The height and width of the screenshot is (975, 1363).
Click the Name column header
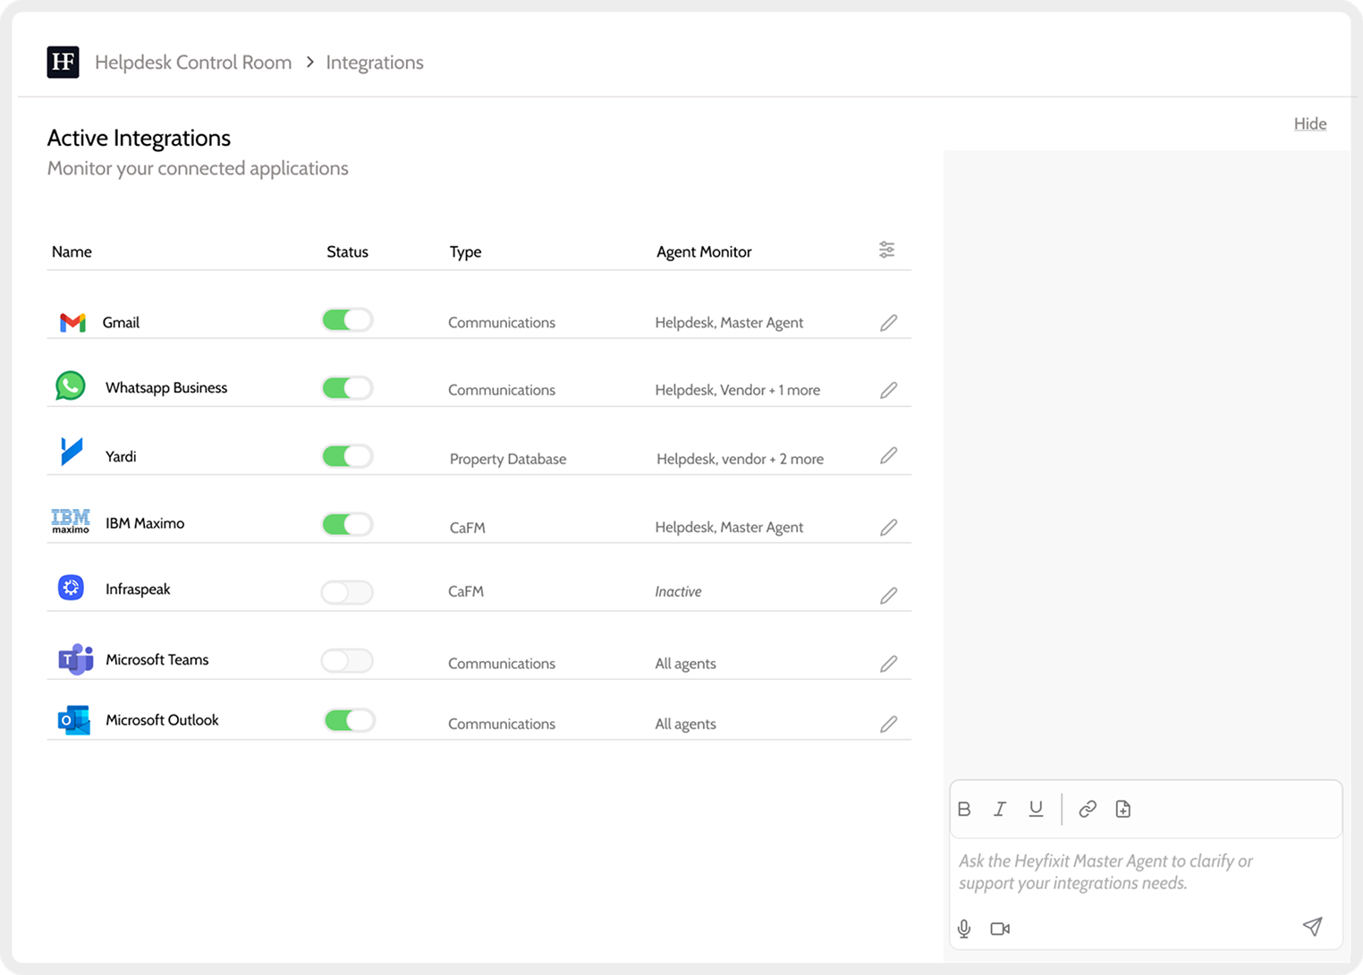pyautogui.click(x=72, y=251)
